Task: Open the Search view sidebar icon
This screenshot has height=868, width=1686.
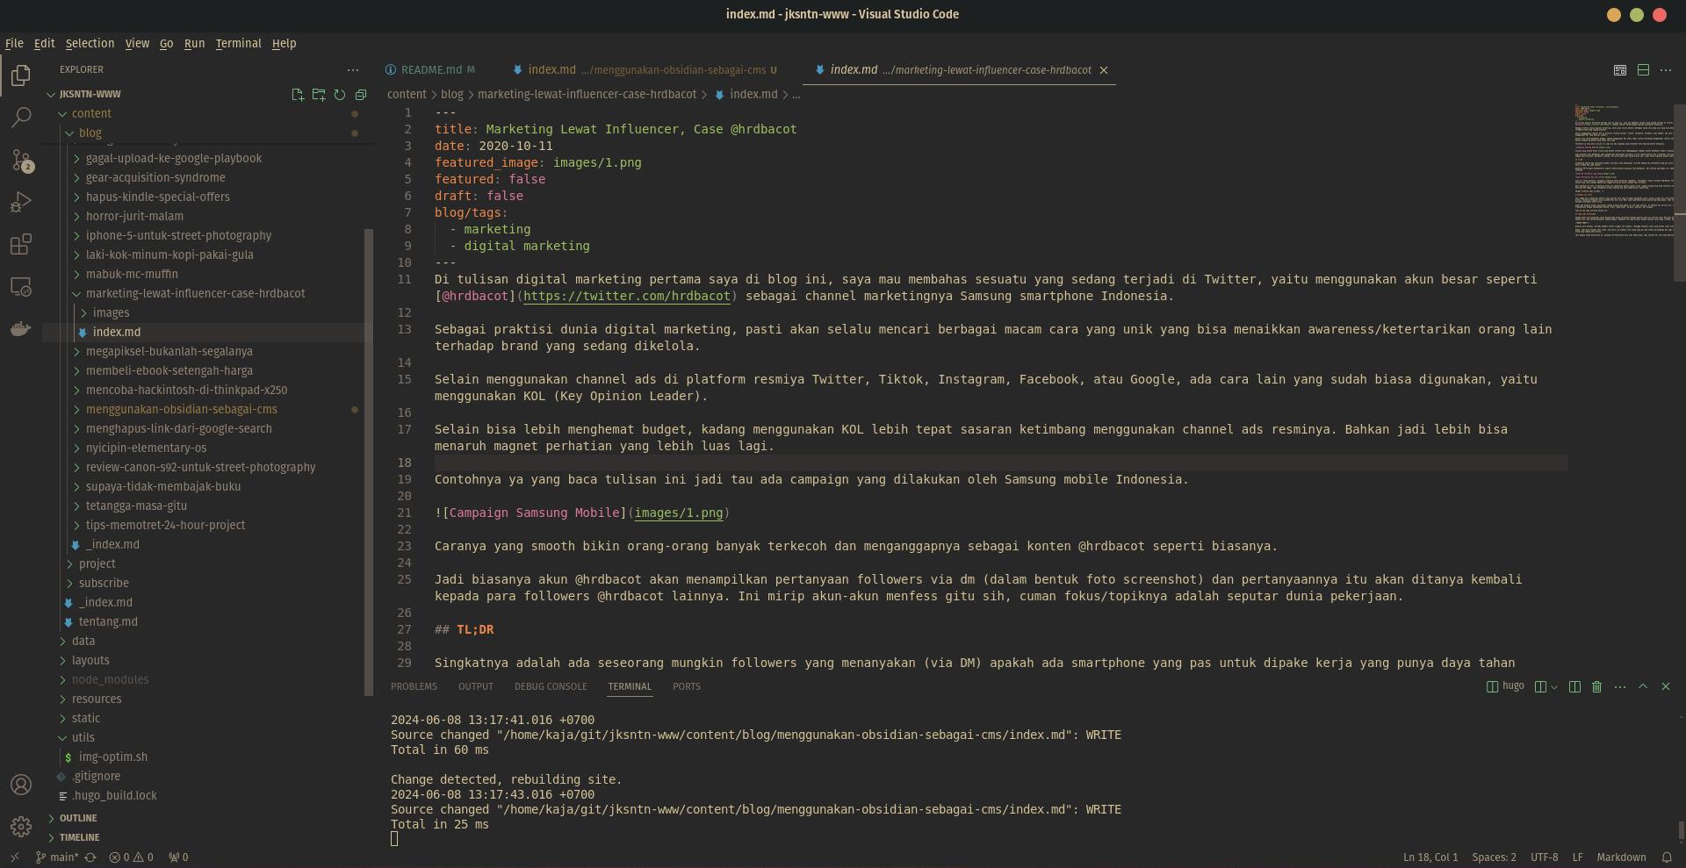Action: pyautogui.click(x=20, y=118)
